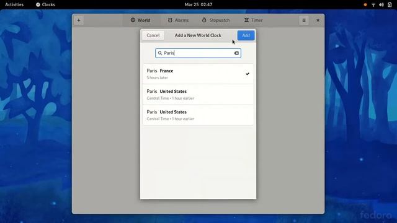Open the volume indicator in top bar
The image size is (397, 223).
pos(381,4)
